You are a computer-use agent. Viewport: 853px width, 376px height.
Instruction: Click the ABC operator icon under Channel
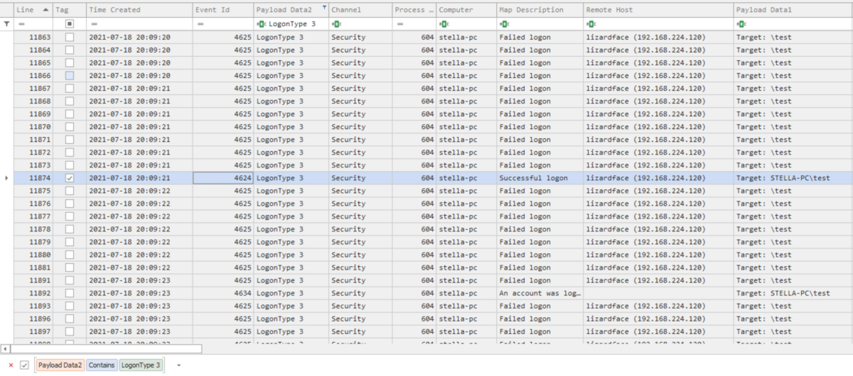point(336,24)
